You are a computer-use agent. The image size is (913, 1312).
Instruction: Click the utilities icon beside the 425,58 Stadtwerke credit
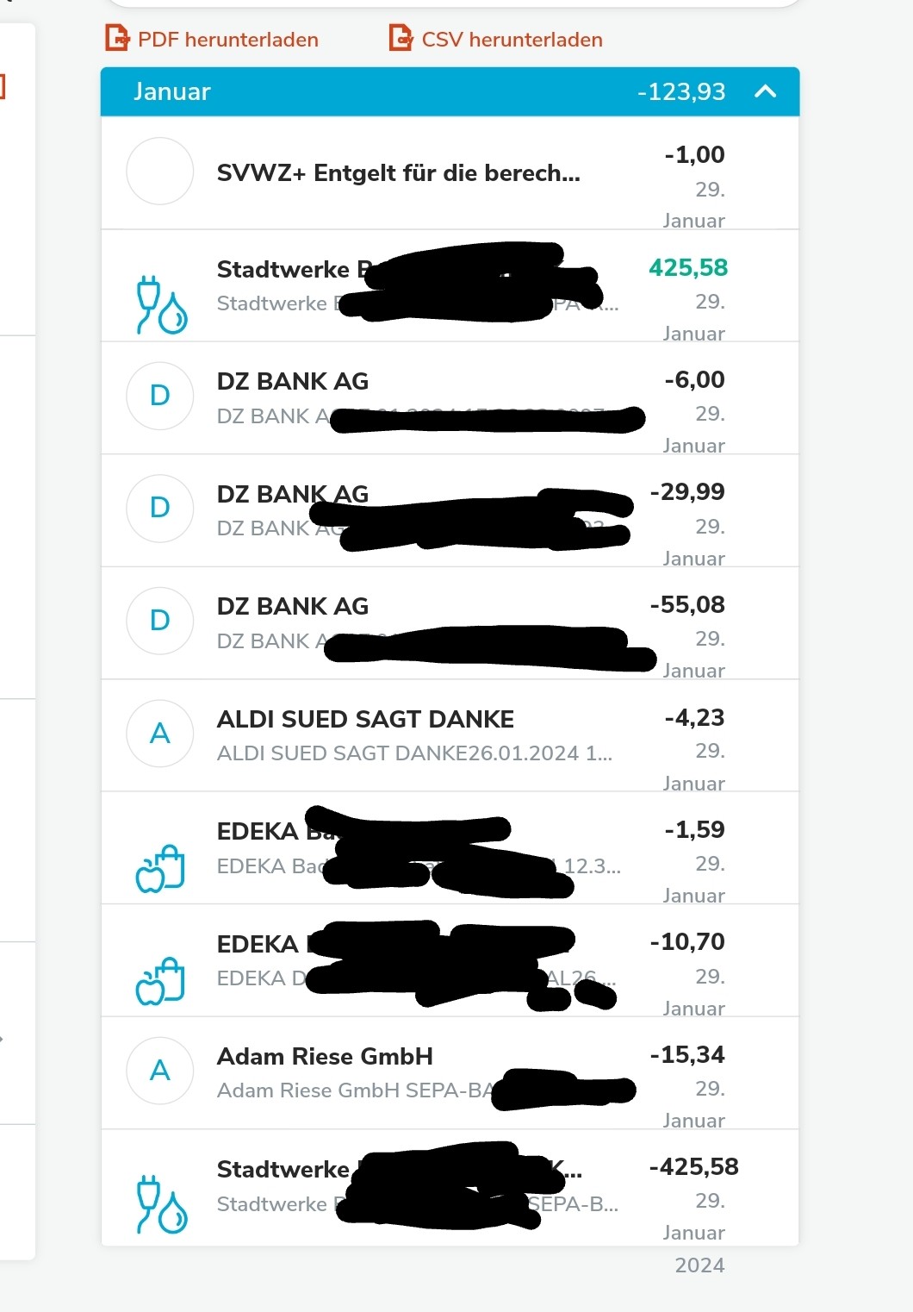click(x=161, y=304)
